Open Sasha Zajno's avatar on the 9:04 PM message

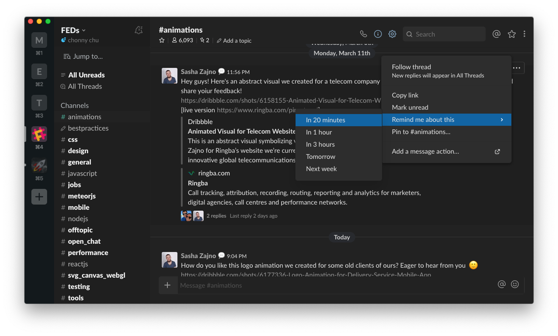pos(170,260)
